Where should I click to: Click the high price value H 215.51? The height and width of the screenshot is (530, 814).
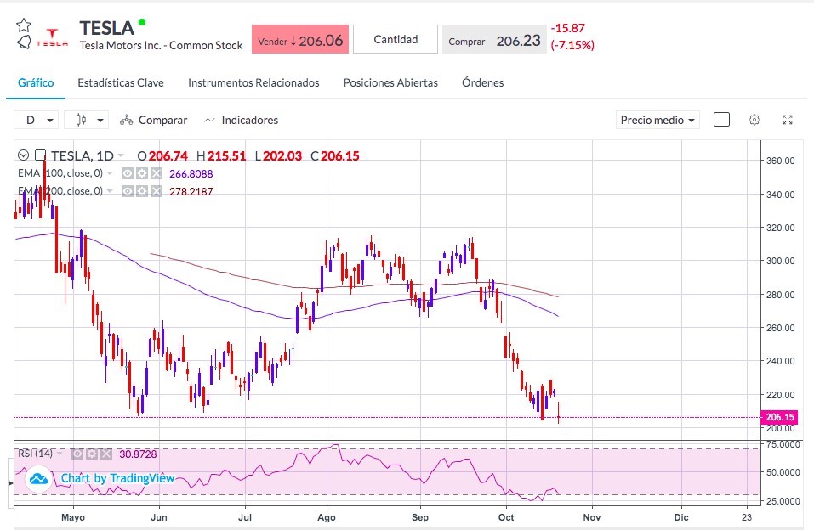pyautogui.click(x=221, y=156)
